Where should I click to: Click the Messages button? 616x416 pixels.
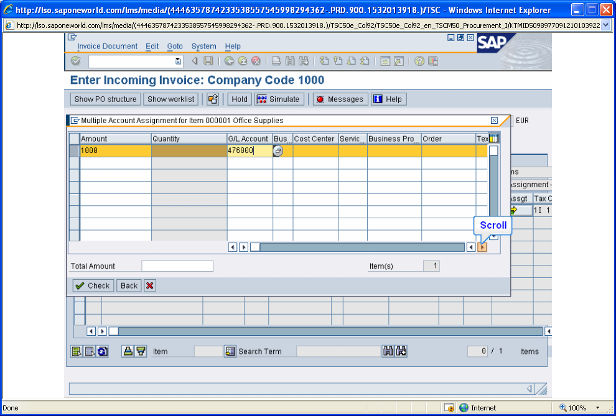pos(340,99)
